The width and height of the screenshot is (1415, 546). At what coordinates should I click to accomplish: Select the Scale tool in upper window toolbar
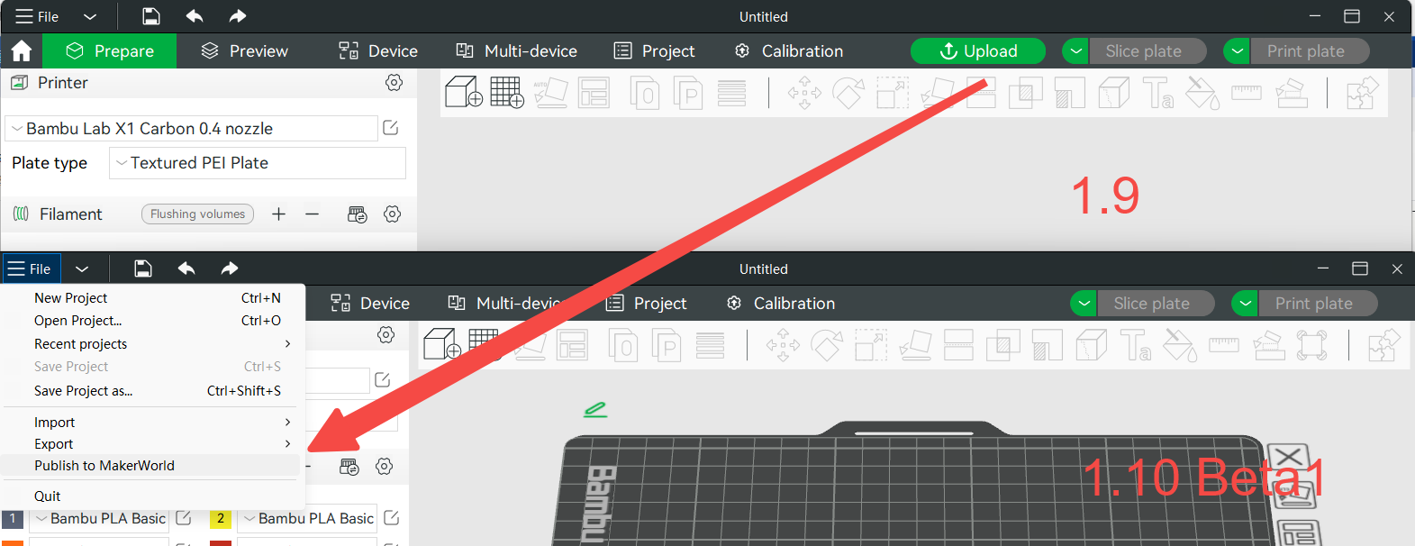(x=893, y=93)
